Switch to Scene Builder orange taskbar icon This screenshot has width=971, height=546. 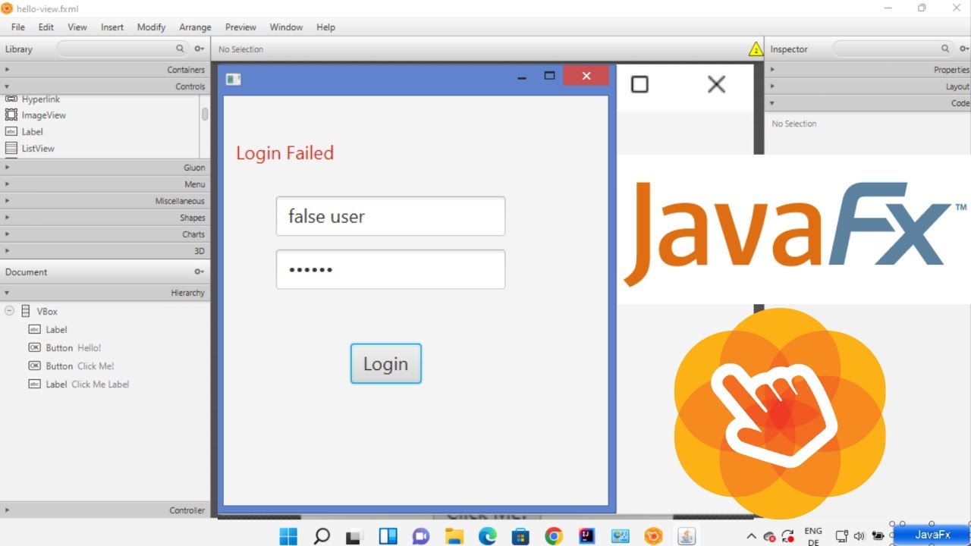[x=652, y=536]
